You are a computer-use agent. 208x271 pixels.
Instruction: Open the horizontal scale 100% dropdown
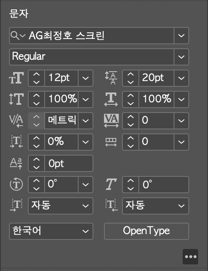click(x=181, y=99)
